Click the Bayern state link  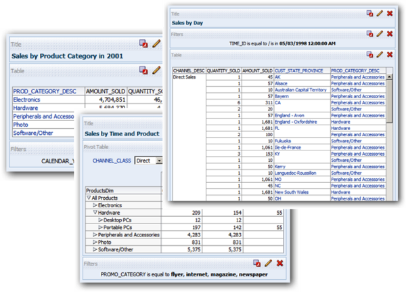tap(281, 96)
